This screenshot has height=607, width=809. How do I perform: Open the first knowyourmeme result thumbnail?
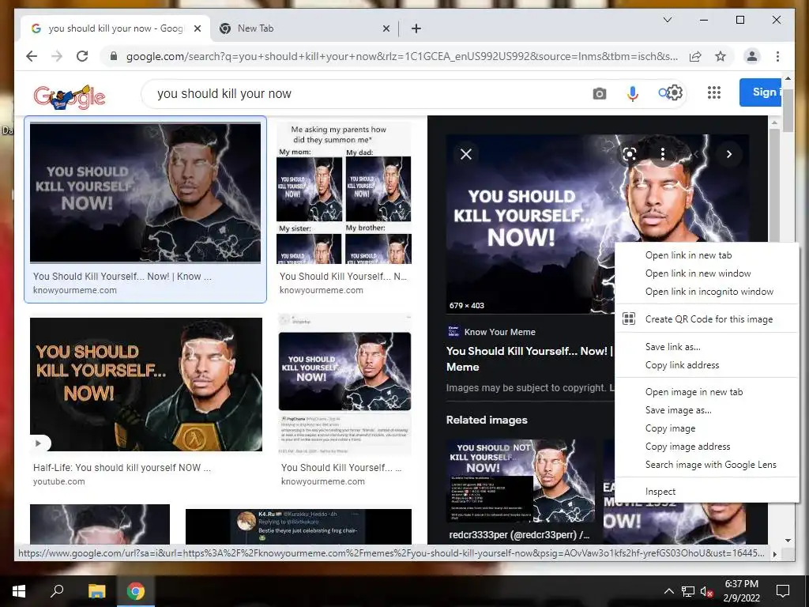[145, 193]
